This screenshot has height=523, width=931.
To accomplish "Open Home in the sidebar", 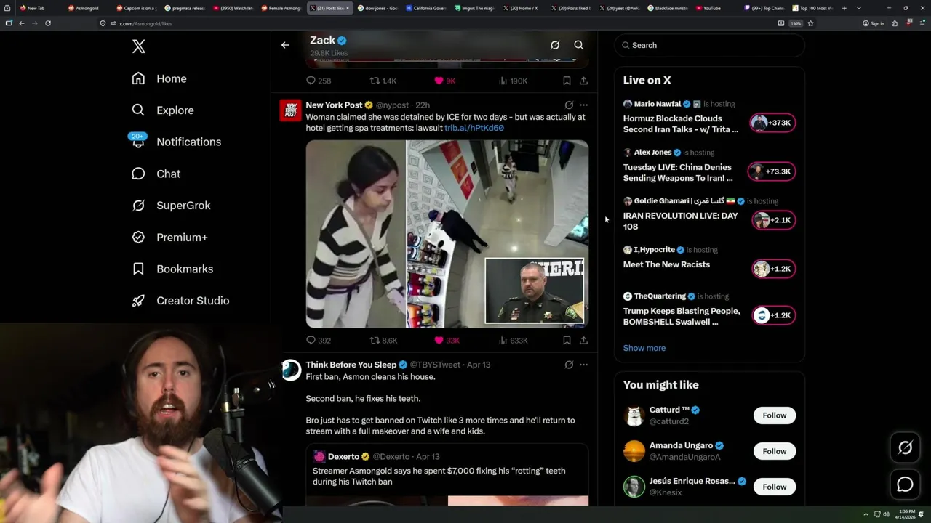I will [x=159, y=78].
